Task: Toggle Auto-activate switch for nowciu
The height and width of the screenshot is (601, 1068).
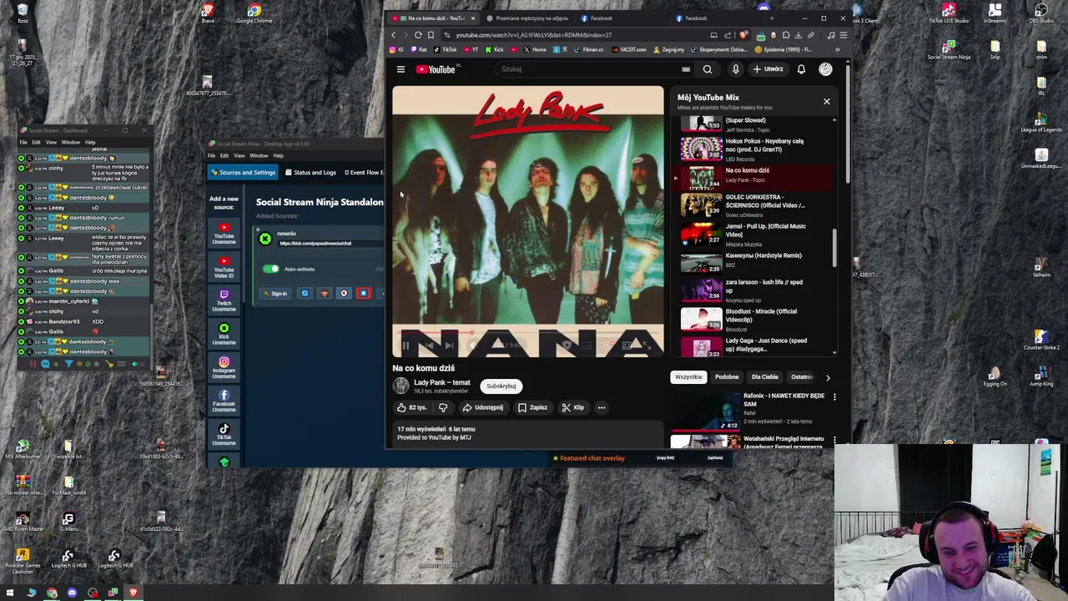Action: (271, 269)
